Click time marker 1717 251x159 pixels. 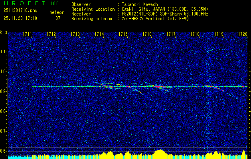coord(171,34)
